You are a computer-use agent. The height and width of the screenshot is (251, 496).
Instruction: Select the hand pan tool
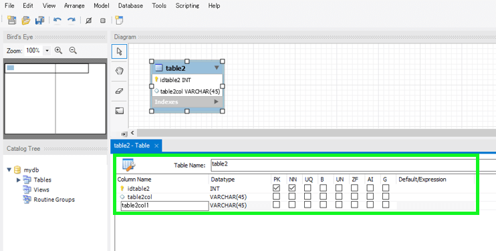pos(119,71)
